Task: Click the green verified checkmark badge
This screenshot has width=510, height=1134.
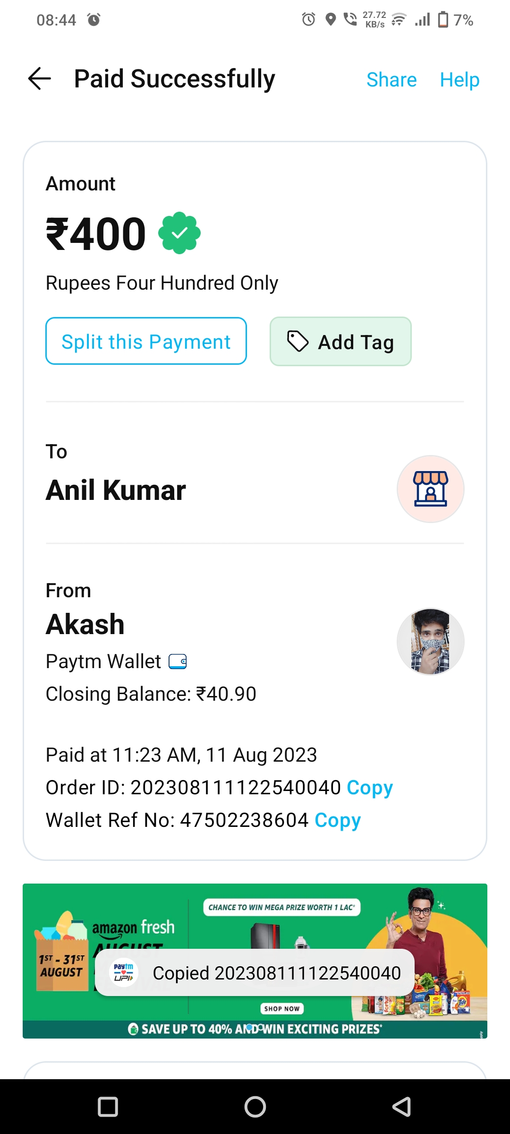Action: tap(179, 233)
